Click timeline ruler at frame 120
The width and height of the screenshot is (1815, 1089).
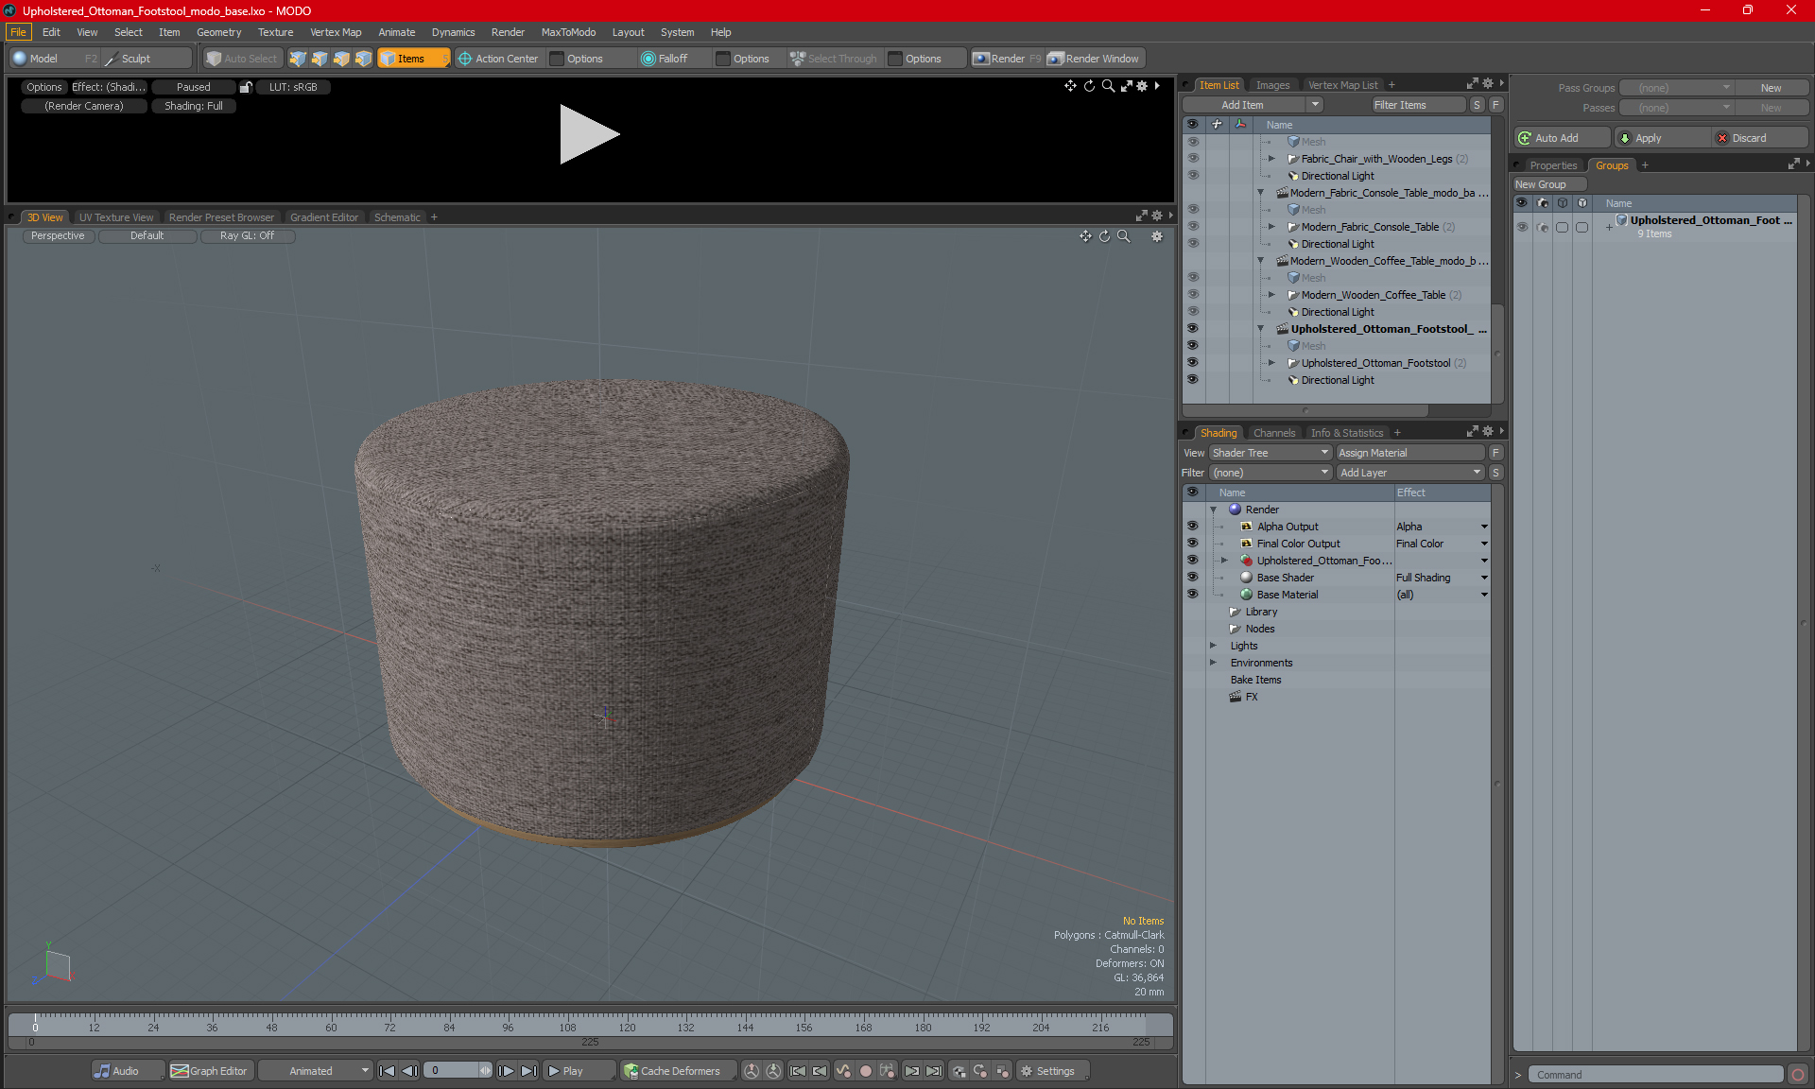(627, 1024)
